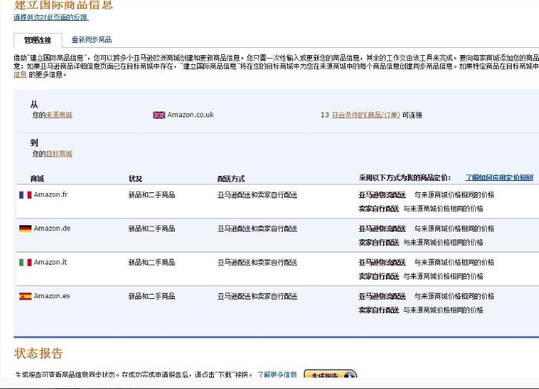Click the Italy flag next to Amazon.it
The width and height of the screenshot is (539, 389).
pyautogui.click(x=26, y=262)
